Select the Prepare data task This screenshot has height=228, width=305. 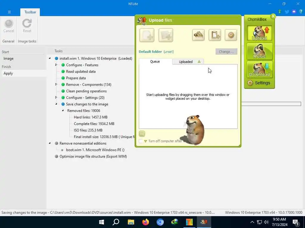coord(76,78)
